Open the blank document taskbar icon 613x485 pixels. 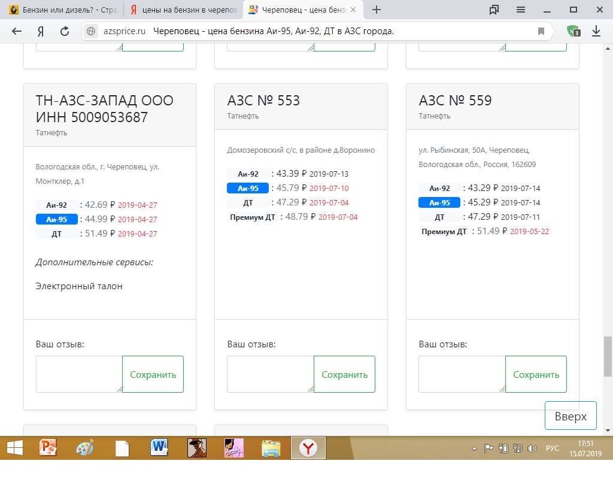(122, 448)
